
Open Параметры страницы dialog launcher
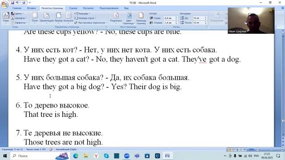click(106, 27)
